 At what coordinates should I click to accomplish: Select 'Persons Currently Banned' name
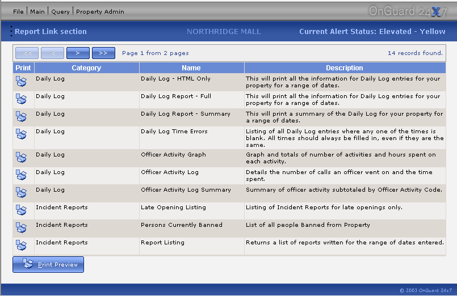[x=182, y=225]
